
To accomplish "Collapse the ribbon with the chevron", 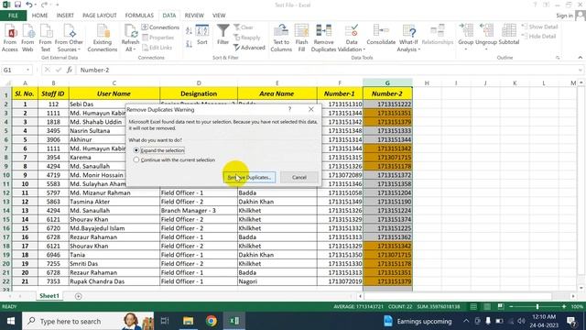I will pyautogui.click(x=580, y=58).
